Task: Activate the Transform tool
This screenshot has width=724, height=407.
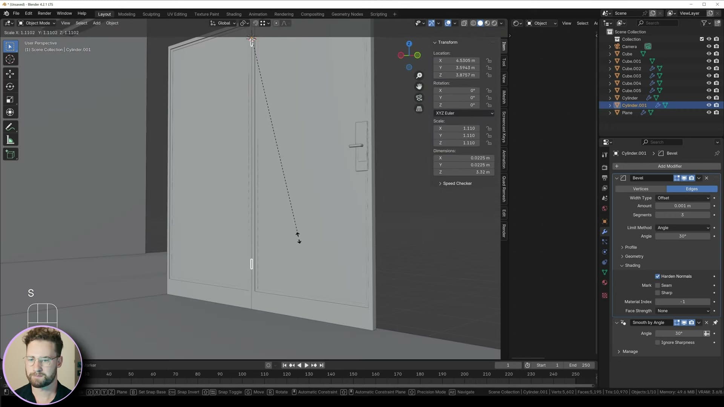Action: 10,112
